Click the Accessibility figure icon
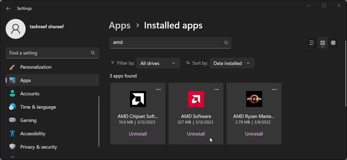Image resolution: width=347 pixels, height=160 pixels. [12, 134]
